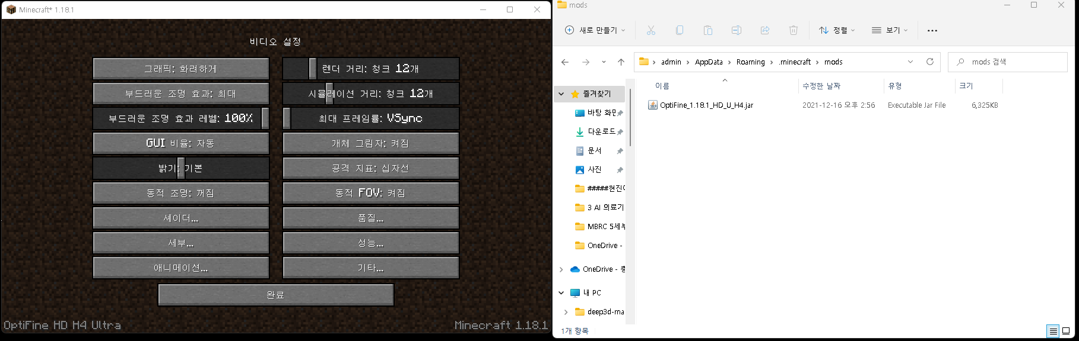This screenshot has width=1079, height=341.
Task: Expand the address bar history dropdown
Action: click(910, 62)
